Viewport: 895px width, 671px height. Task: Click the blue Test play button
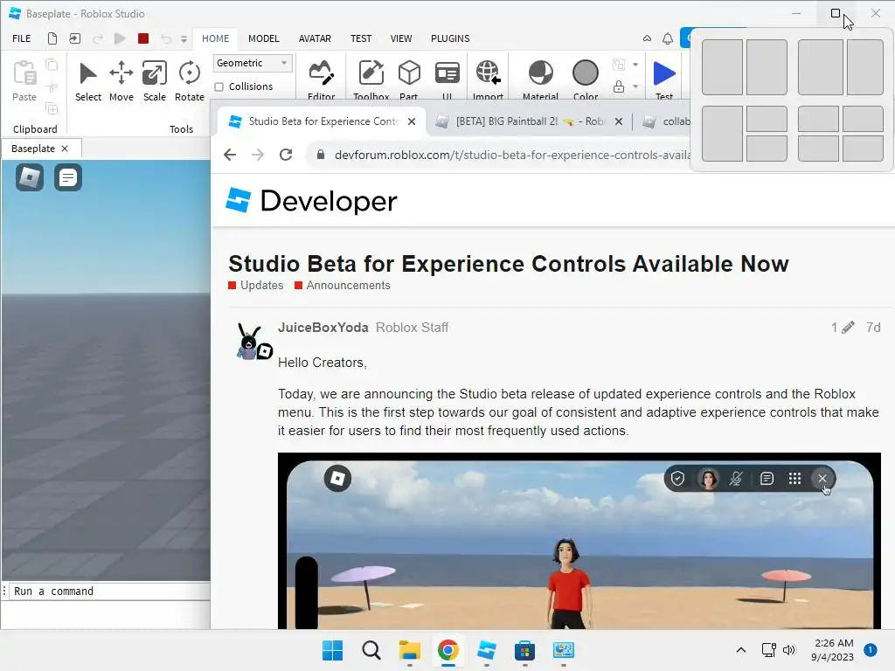pos(664,80)
